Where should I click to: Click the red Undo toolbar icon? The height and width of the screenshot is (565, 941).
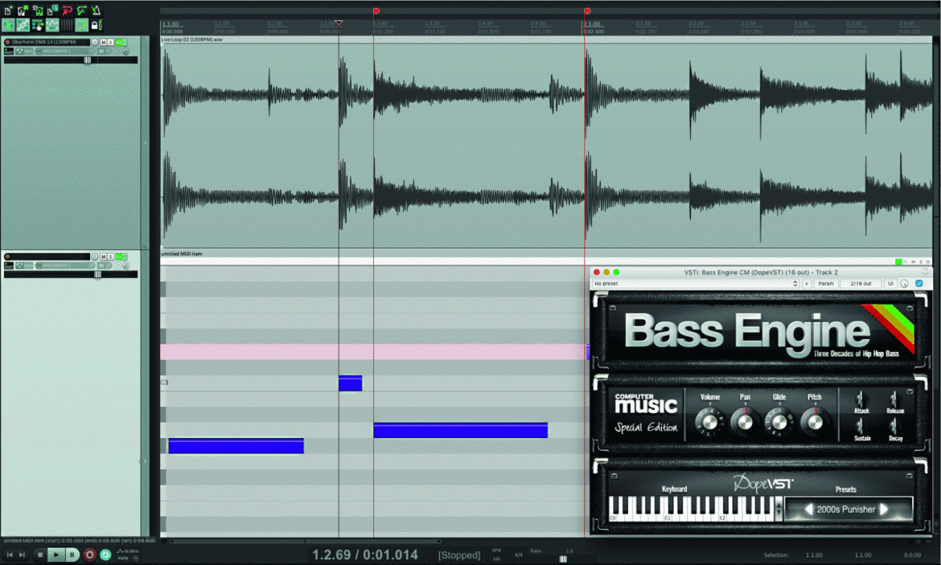pos(67,10)
